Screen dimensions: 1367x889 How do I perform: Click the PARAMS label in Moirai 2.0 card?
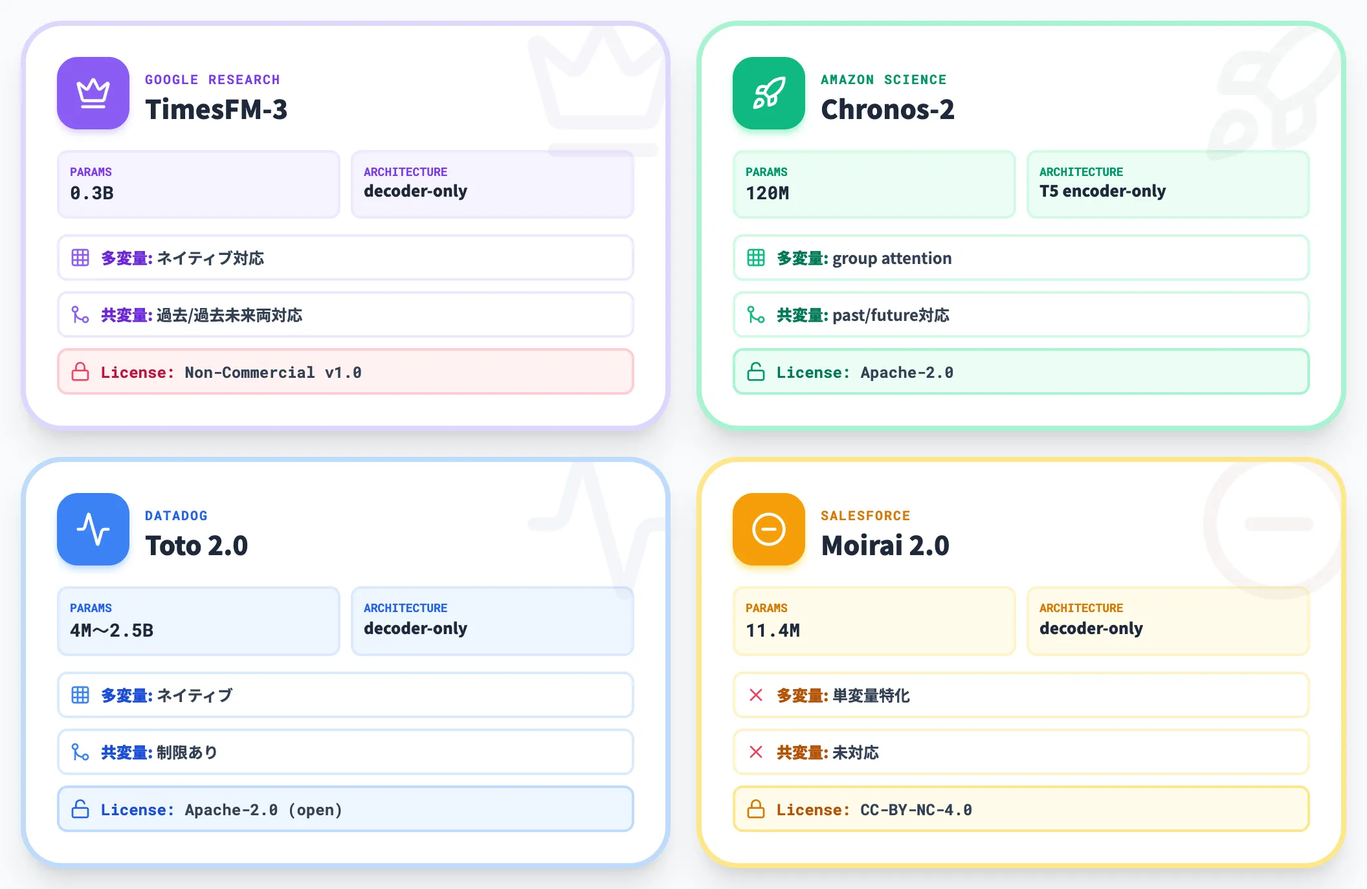coord(766,608)
